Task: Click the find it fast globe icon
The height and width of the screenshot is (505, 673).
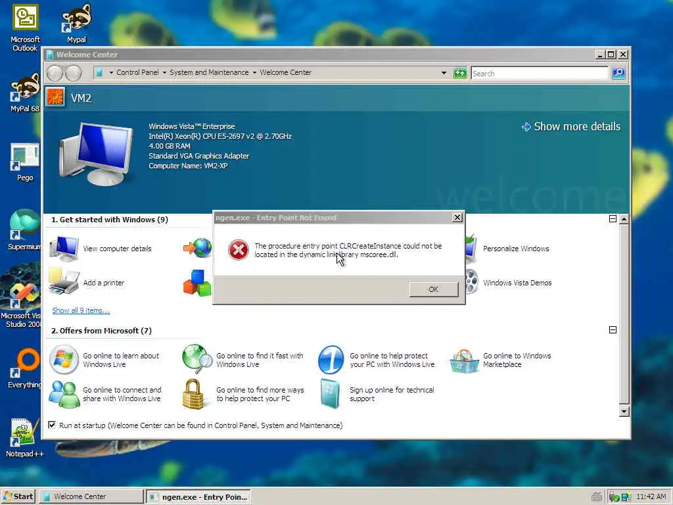Action: (x=197, y=359)
